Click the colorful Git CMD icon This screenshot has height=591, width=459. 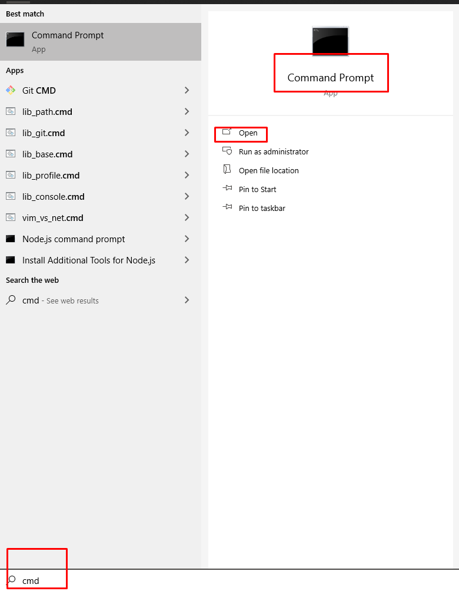point(11,90)
